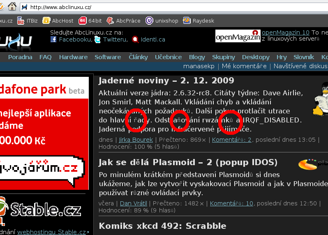
Task: Click 'Sledujte AbcLinuxu.cz na:' text
Action: click(87, 32)
